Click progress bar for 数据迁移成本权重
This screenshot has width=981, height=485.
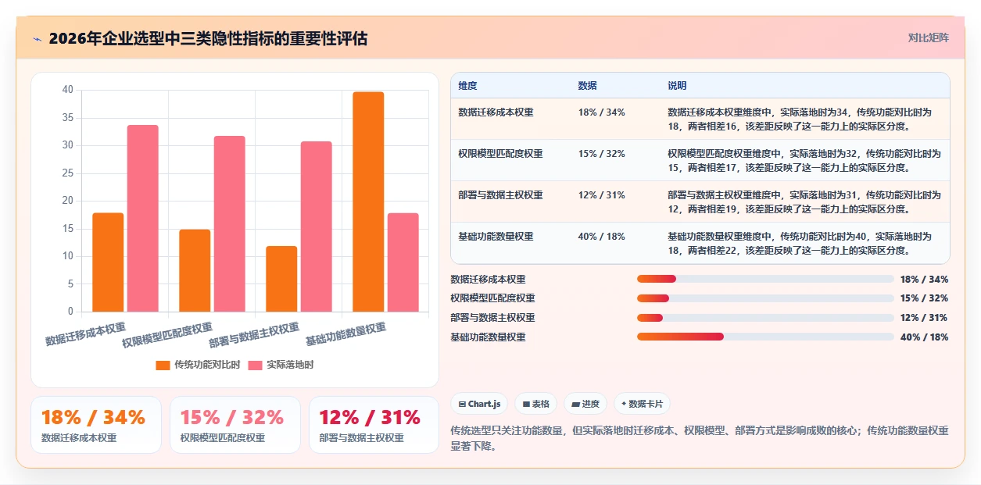click(x=765, y=279)
